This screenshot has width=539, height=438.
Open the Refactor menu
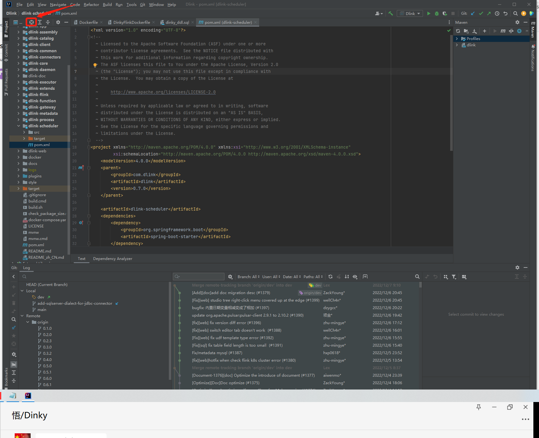[x=91, y=4]
